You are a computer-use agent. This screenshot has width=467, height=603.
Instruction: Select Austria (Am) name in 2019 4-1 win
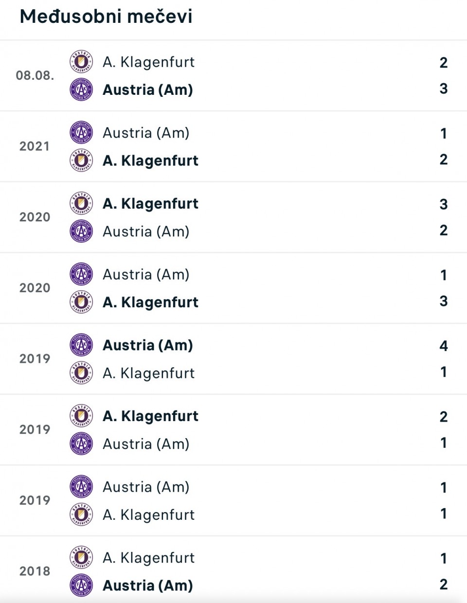tap(148, 345)
